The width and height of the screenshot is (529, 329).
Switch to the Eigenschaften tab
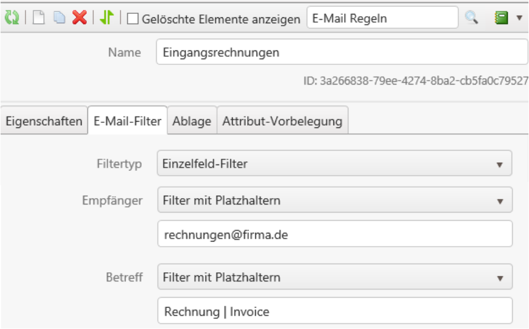coord(44,122)
